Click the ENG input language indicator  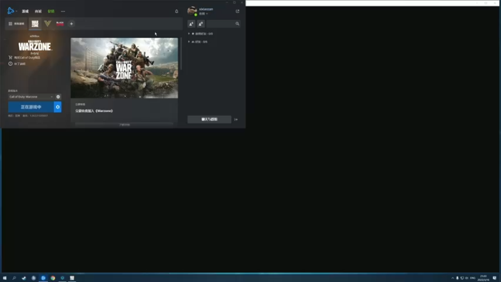(x=473, y=278)
